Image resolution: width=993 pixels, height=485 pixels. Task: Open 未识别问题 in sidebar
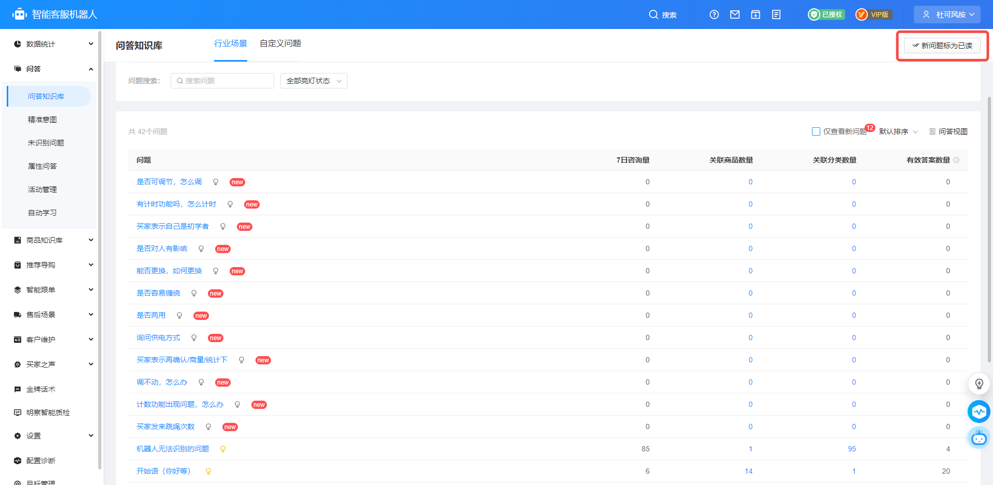pyautogui.click(x=46, y=143)
